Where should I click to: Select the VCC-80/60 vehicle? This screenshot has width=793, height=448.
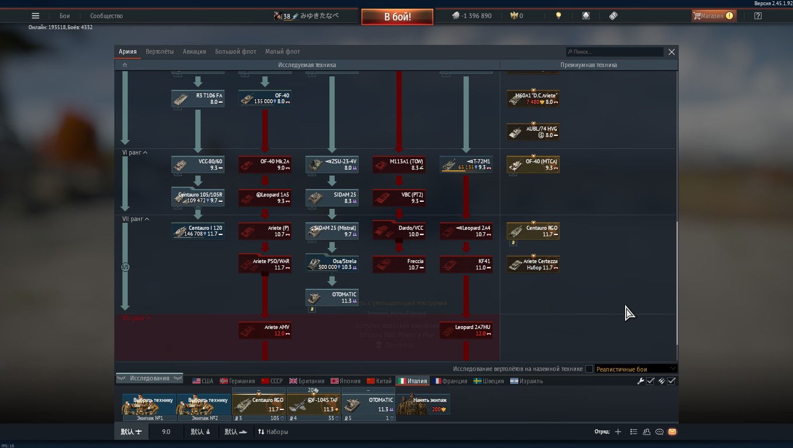(198, 164)
